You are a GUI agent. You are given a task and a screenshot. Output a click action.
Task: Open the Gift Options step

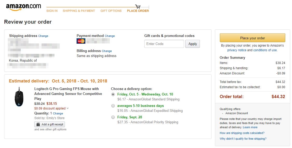coord(111,11)
